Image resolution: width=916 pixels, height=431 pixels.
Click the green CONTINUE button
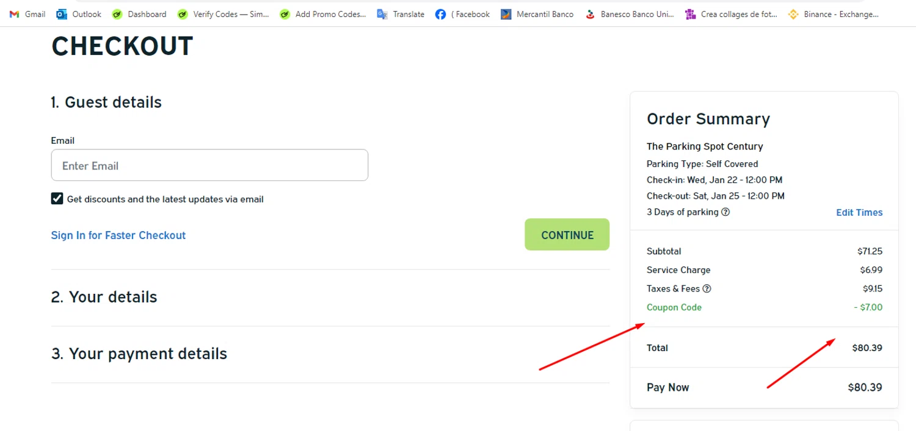[x=567, y=235]
